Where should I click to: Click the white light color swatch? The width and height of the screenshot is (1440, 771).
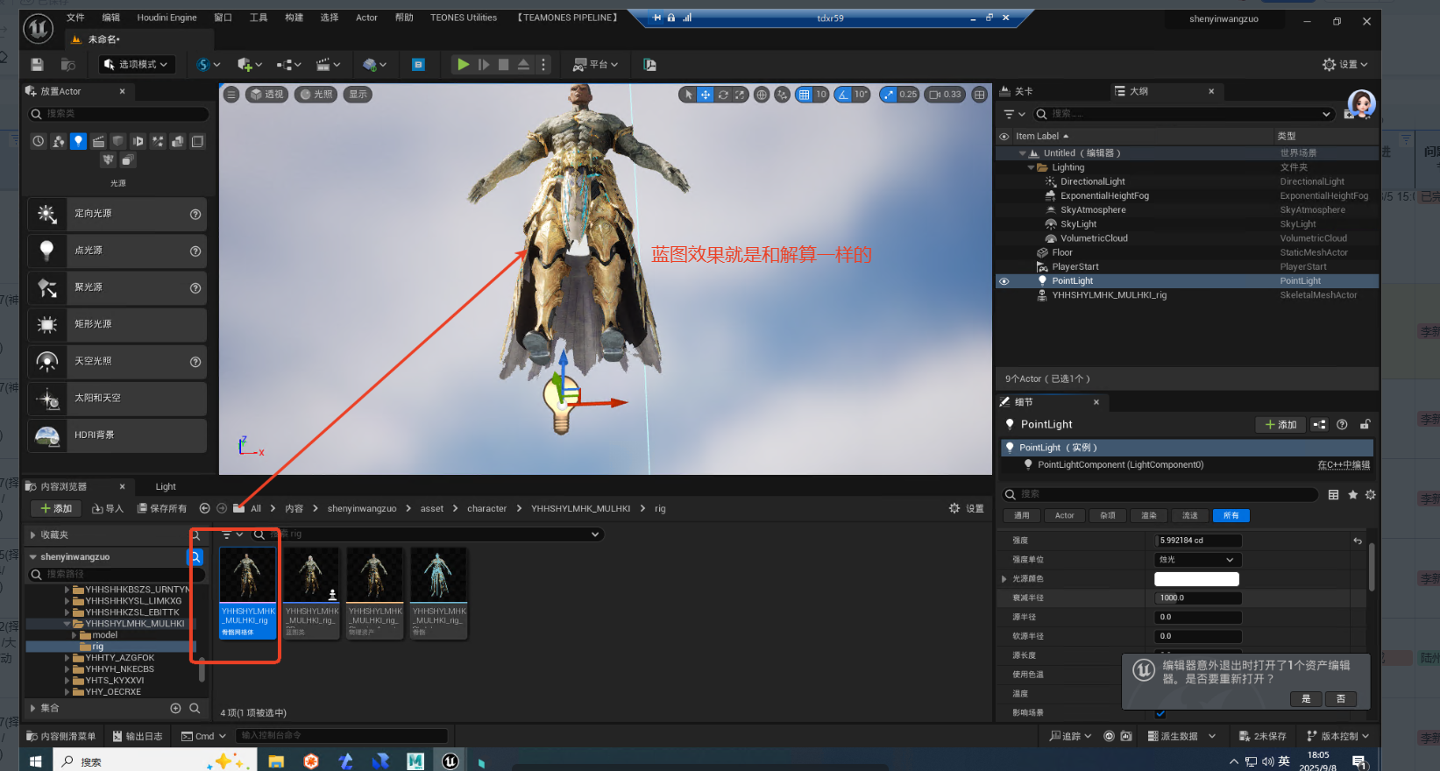(1196, 579)
